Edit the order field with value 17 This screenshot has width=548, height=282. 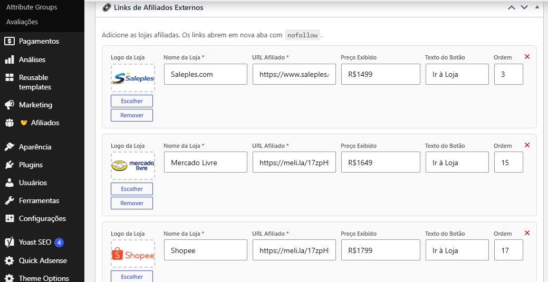tap(508, 250)
